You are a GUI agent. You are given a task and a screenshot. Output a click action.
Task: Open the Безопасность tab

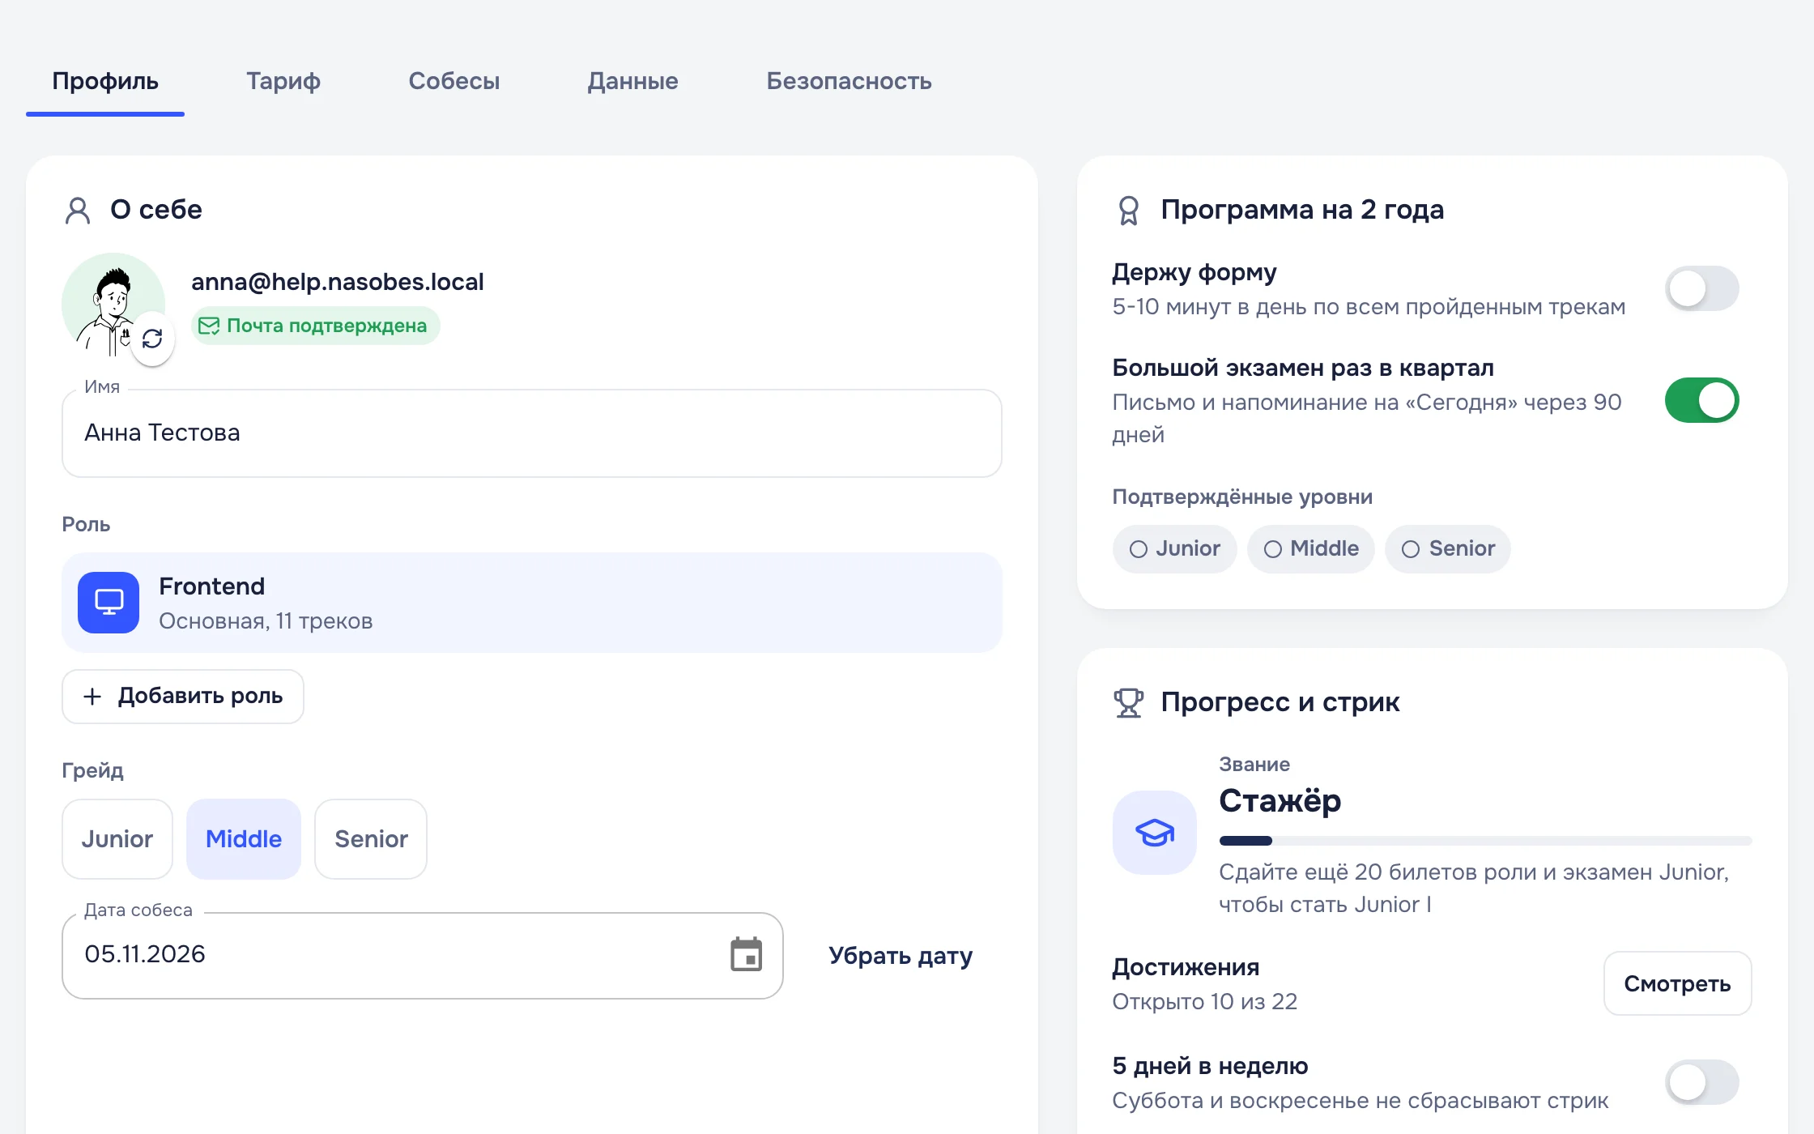(x=849, y=81)
